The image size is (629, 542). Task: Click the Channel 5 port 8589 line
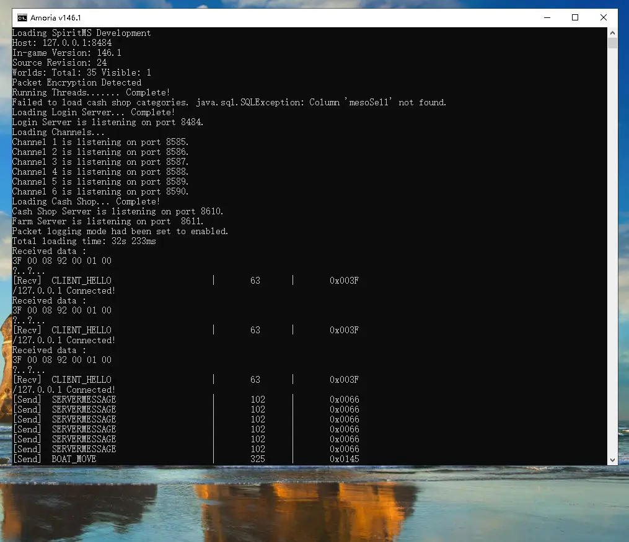pyautogui.click(x=100, y=181)
